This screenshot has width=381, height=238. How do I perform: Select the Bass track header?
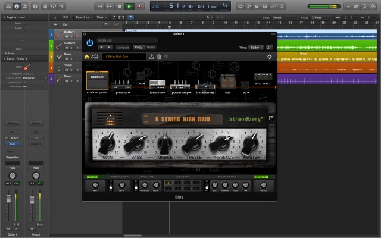tap(65, 79)
